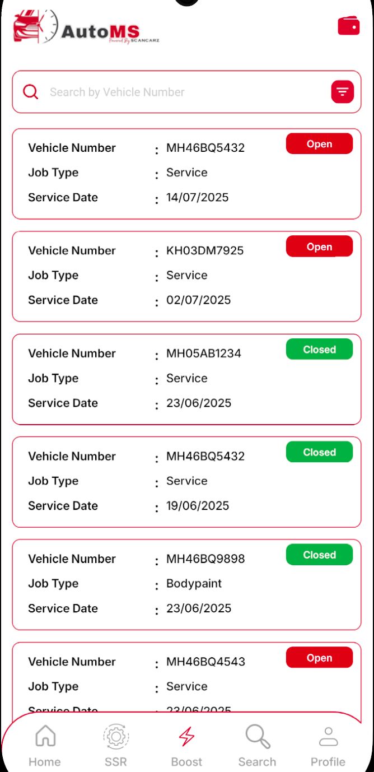Tap Open badge for vehicle KH03DM7925
This screenshot has height=772, width=374.
(319, 247)
